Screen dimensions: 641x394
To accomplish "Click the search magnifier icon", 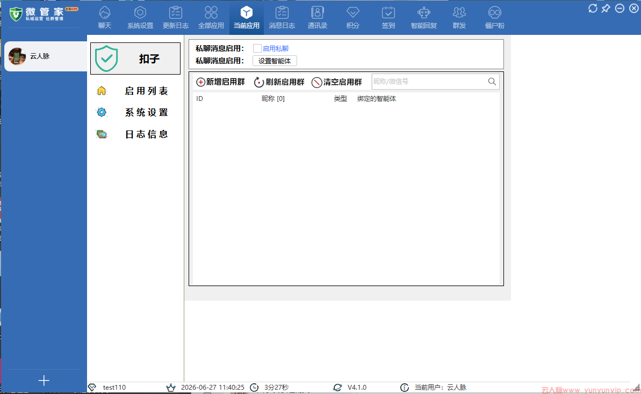I will tap(492, 82).
